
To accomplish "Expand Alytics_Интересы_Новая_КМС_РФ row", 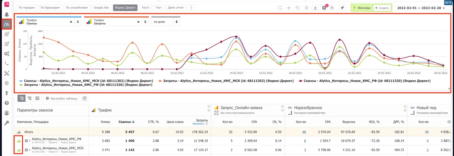I will point(27,141).
